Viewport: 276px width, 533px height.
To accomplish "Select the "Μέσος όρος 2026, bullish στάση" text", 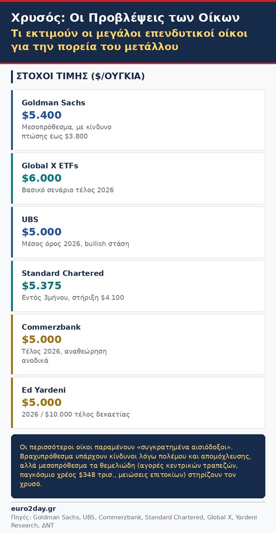I will (x=75, y=244).
